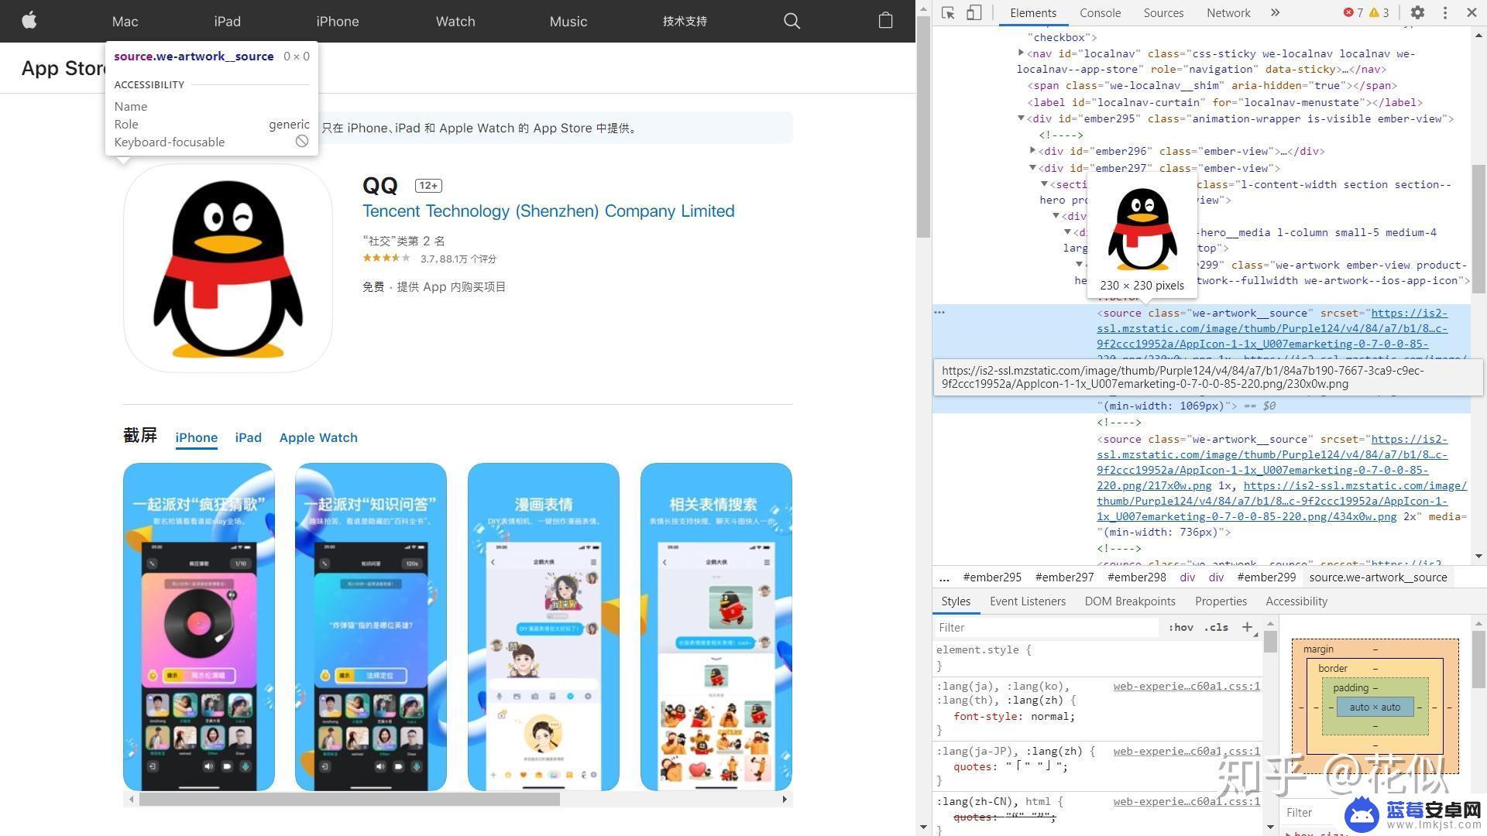Click #ember299 in breadcrumb
This screenshot has height=836, width=1487.
[x=1266, y=577]
